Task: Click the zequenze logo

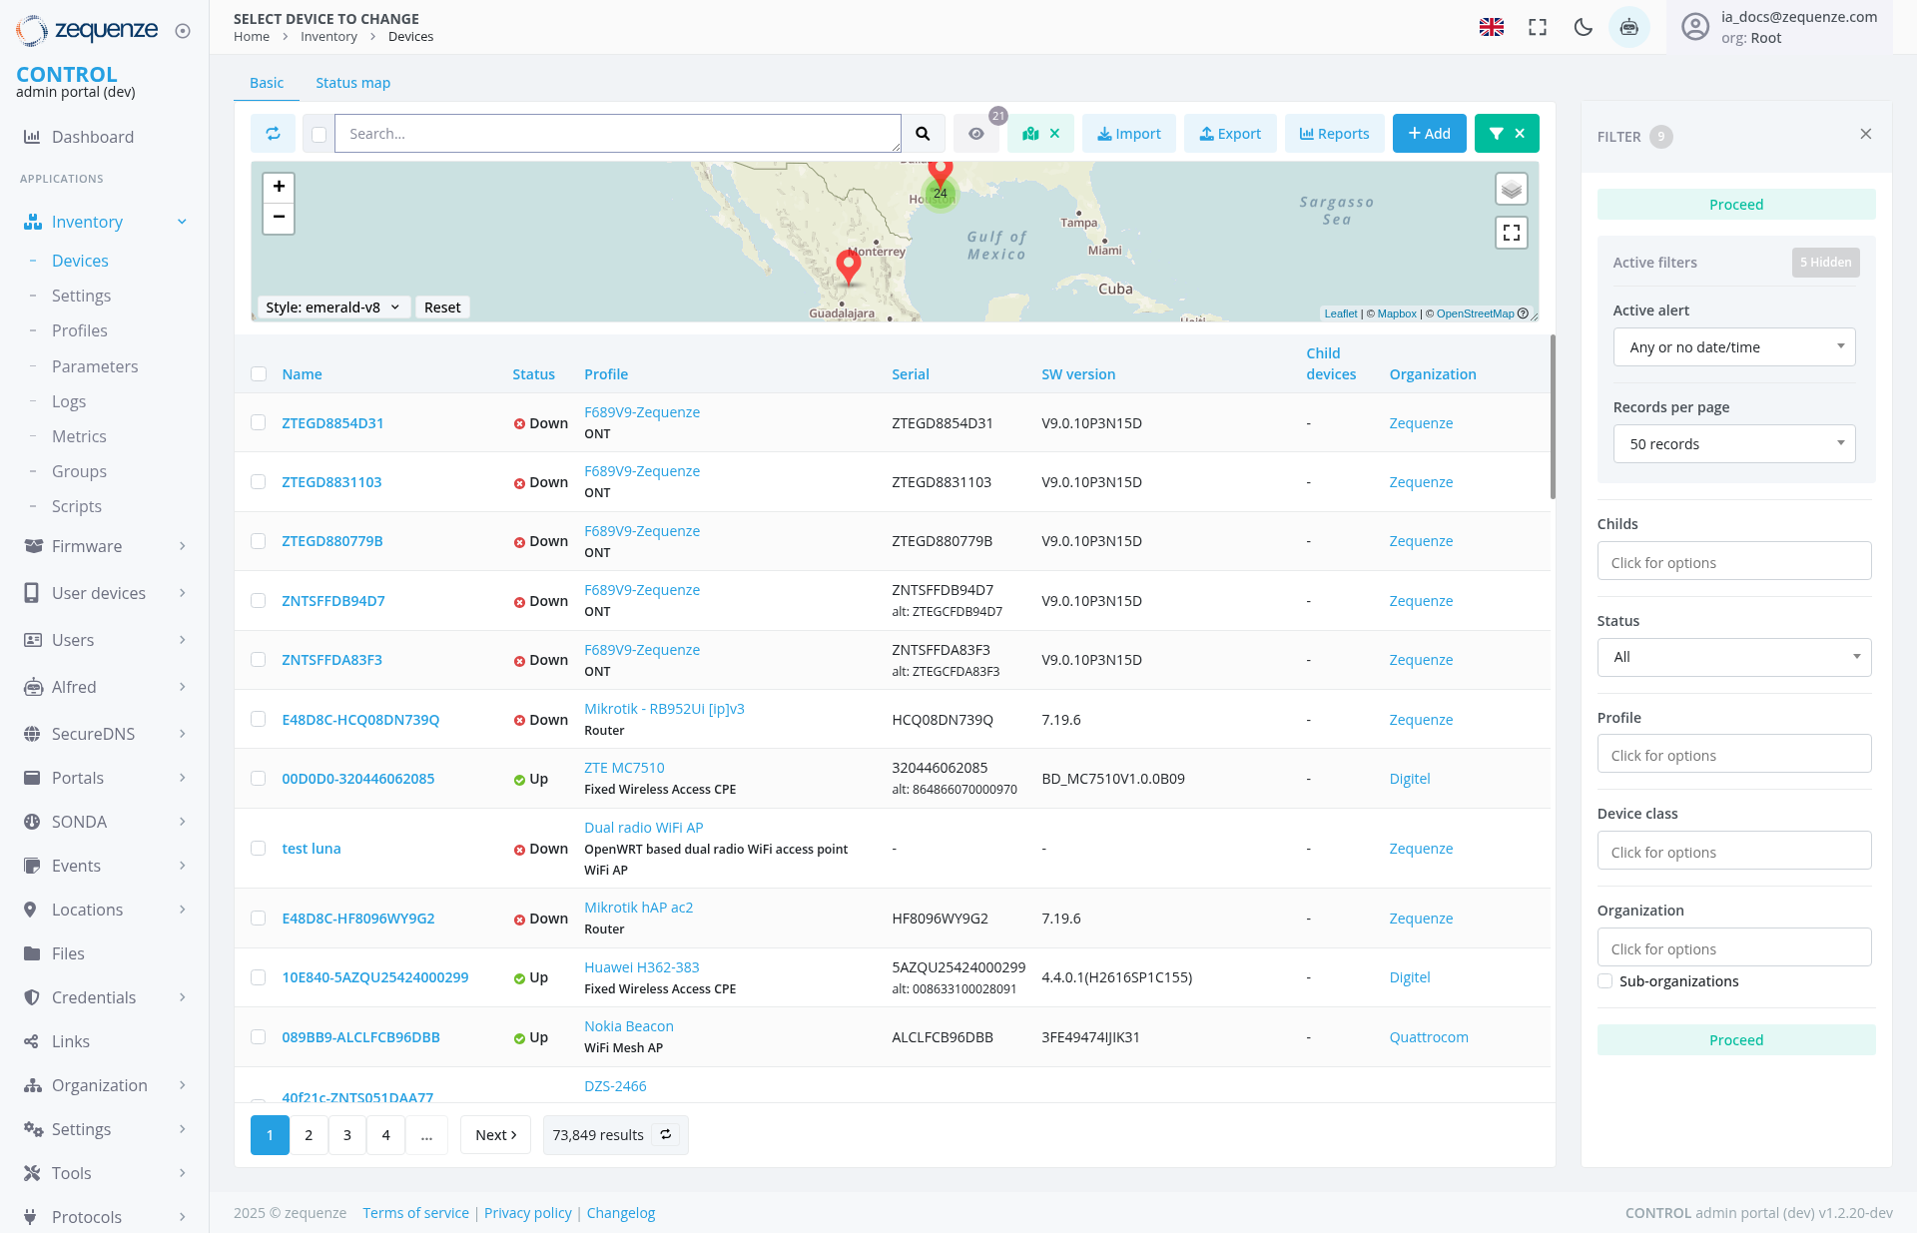Action: (x=88, y=31)
